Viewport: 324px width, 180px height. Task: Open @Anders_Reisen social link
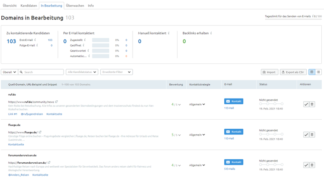click(19, 175)
